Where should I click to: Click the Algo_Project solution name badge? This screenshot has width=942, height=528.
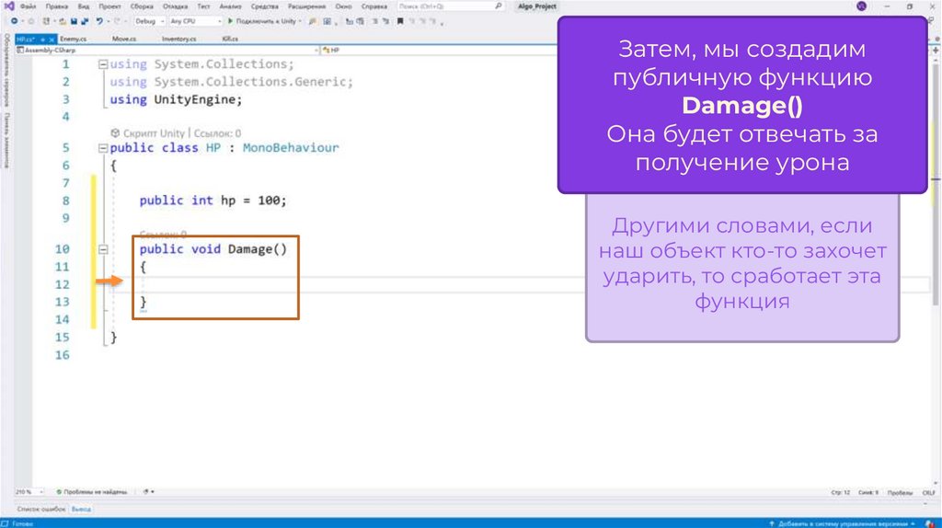(x=537, y=6)
